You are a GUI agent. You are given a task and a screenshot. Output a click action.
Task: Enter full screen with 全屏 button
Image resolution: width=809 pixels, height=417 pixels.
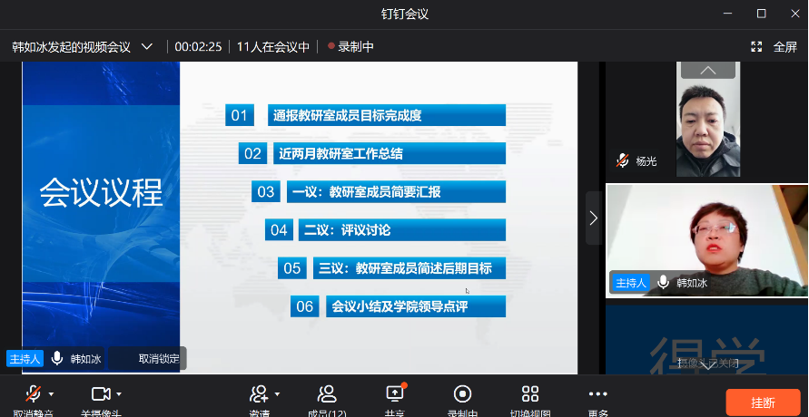pos(774,46)
